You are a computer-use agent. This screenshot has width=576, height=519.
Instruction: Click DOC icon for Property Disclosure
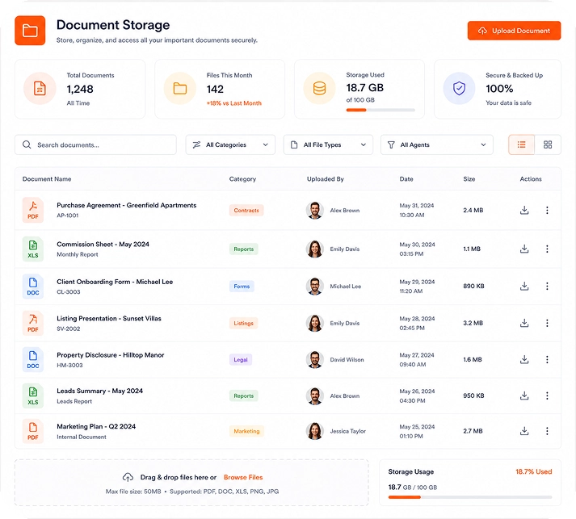(x=33, y=360)
